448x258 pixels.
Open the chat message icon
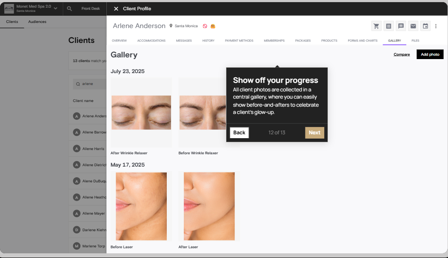tap(401, 26)
